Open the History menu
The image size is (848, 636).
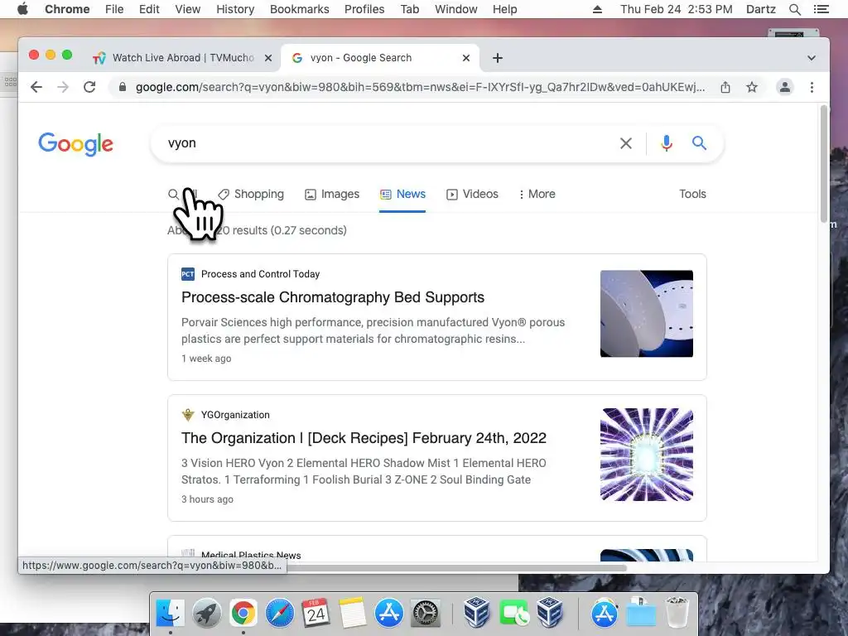pyautogui.click(x=235, y=9)
